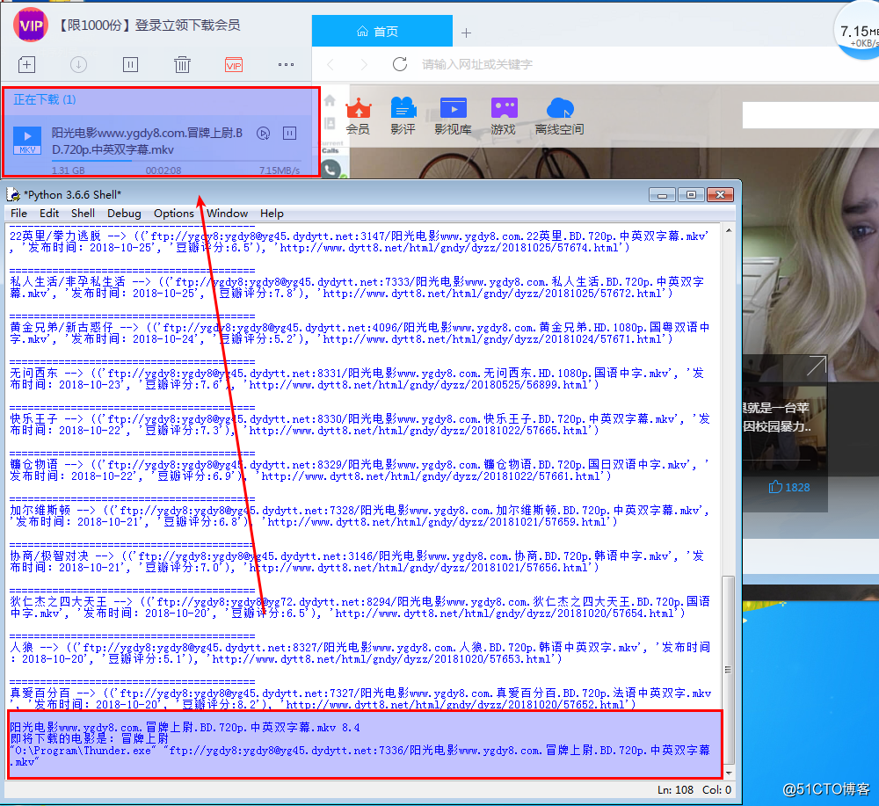Open the 会员 crown shortcut
Viewport: 879px width, 806px height.
[359, 116]
